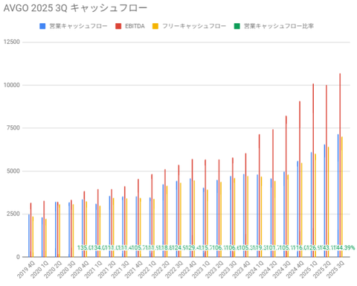
Task: Click the red EBITDA bar for 2019 4Q
Action: [x=31, y=230]
